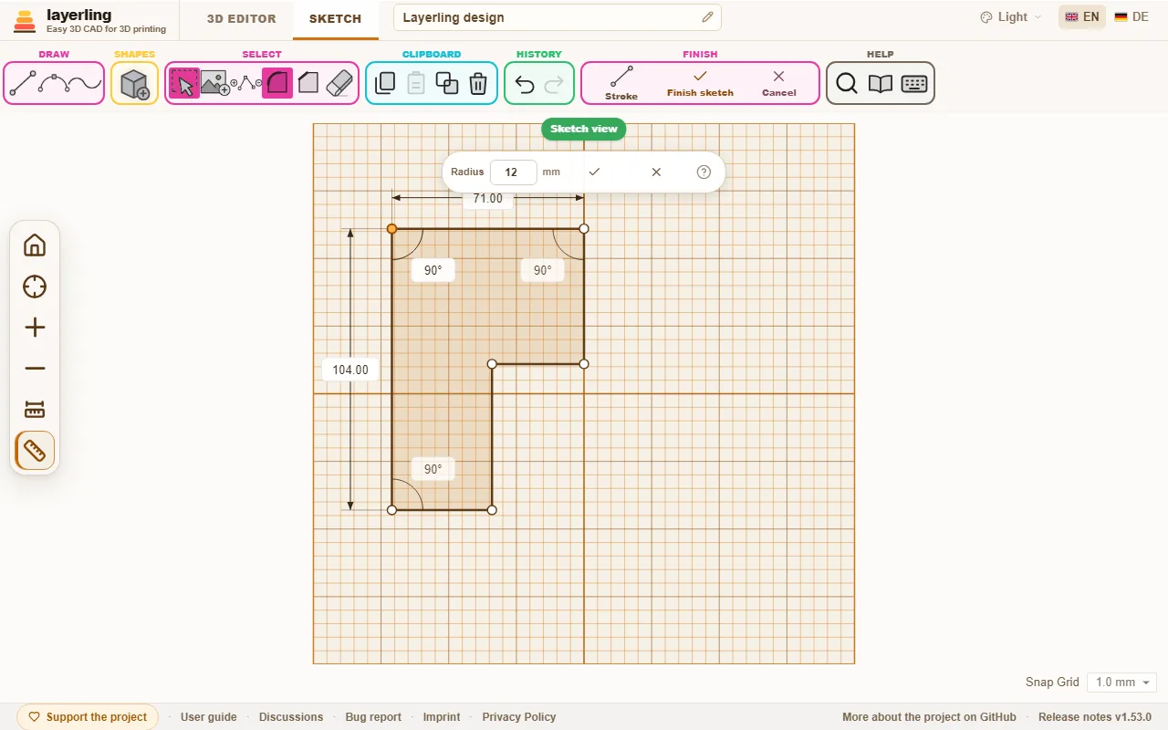The height and width of the screenshot is (730, 1168).
Task: Toggle the selection pointer tool
Action: coord(184,83)
